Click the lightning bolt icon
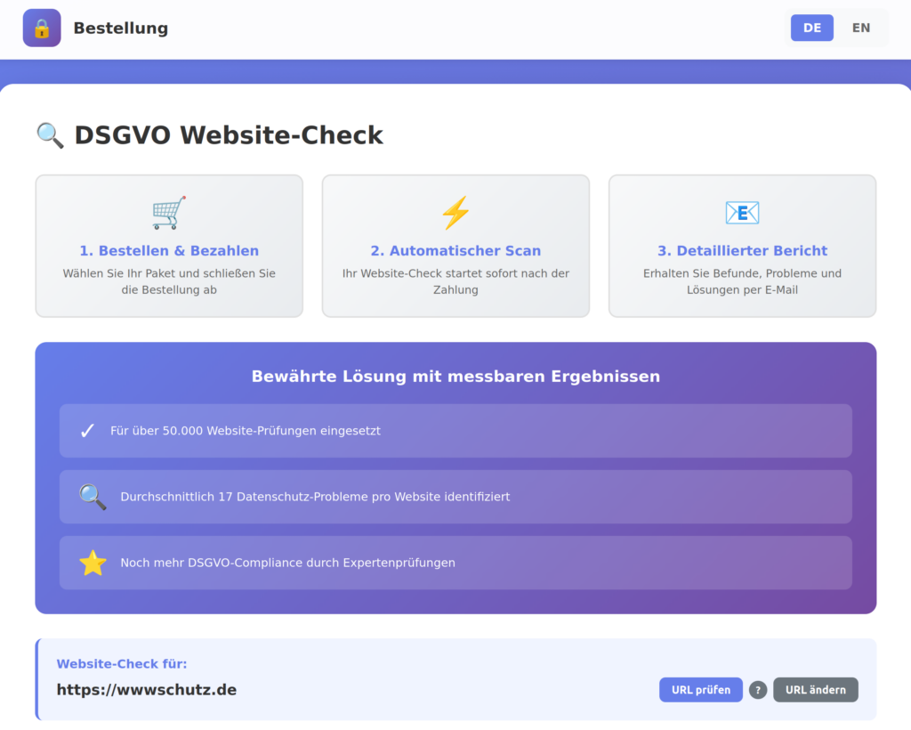The width and height of the screenshot is (911, 730). [455, 213]
